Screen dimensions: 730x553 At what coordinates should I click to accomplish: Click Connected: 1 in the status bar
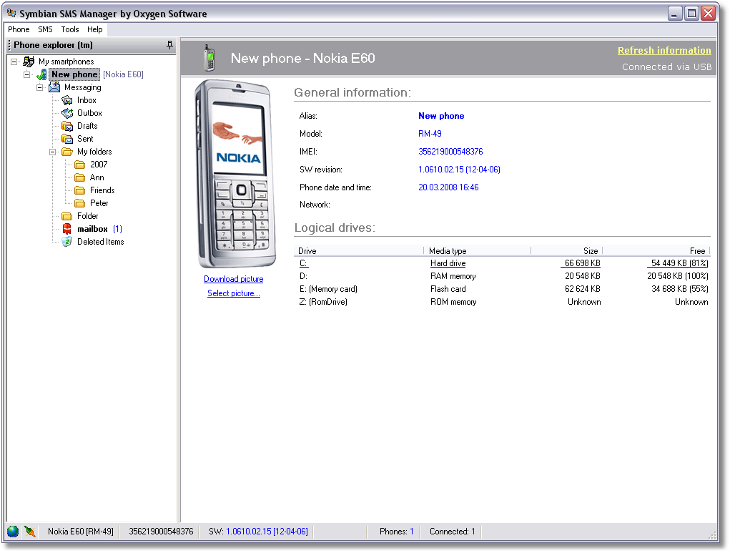pos(453,531)
